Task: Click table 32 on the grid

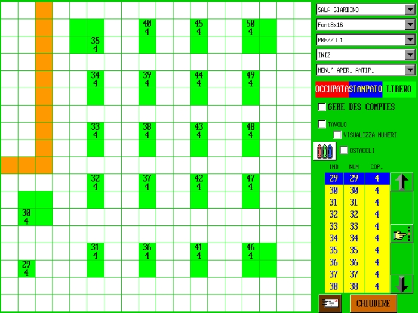Action: point(96,191)
